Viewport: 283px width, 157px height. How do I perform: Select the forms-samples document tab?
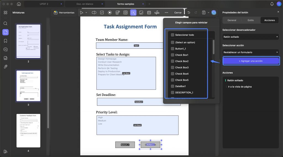(126, 4)
